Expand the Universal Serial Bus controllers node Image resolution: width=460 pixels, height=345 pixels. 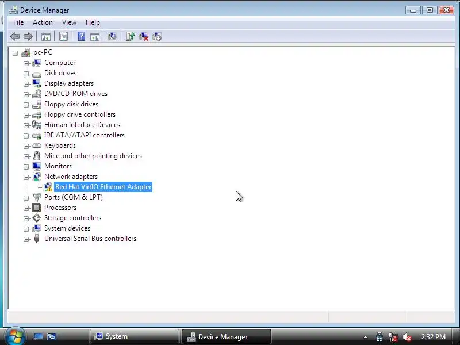coord(26,239)
